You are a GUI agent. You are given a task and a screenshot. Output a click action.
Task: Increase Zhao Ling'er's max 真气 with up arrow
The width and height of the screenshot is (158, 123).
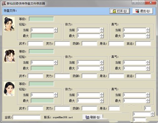[148, 67]
